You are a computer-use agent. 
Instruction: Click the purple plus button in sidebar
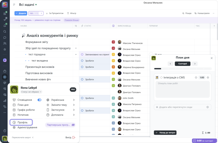(5, 60)
